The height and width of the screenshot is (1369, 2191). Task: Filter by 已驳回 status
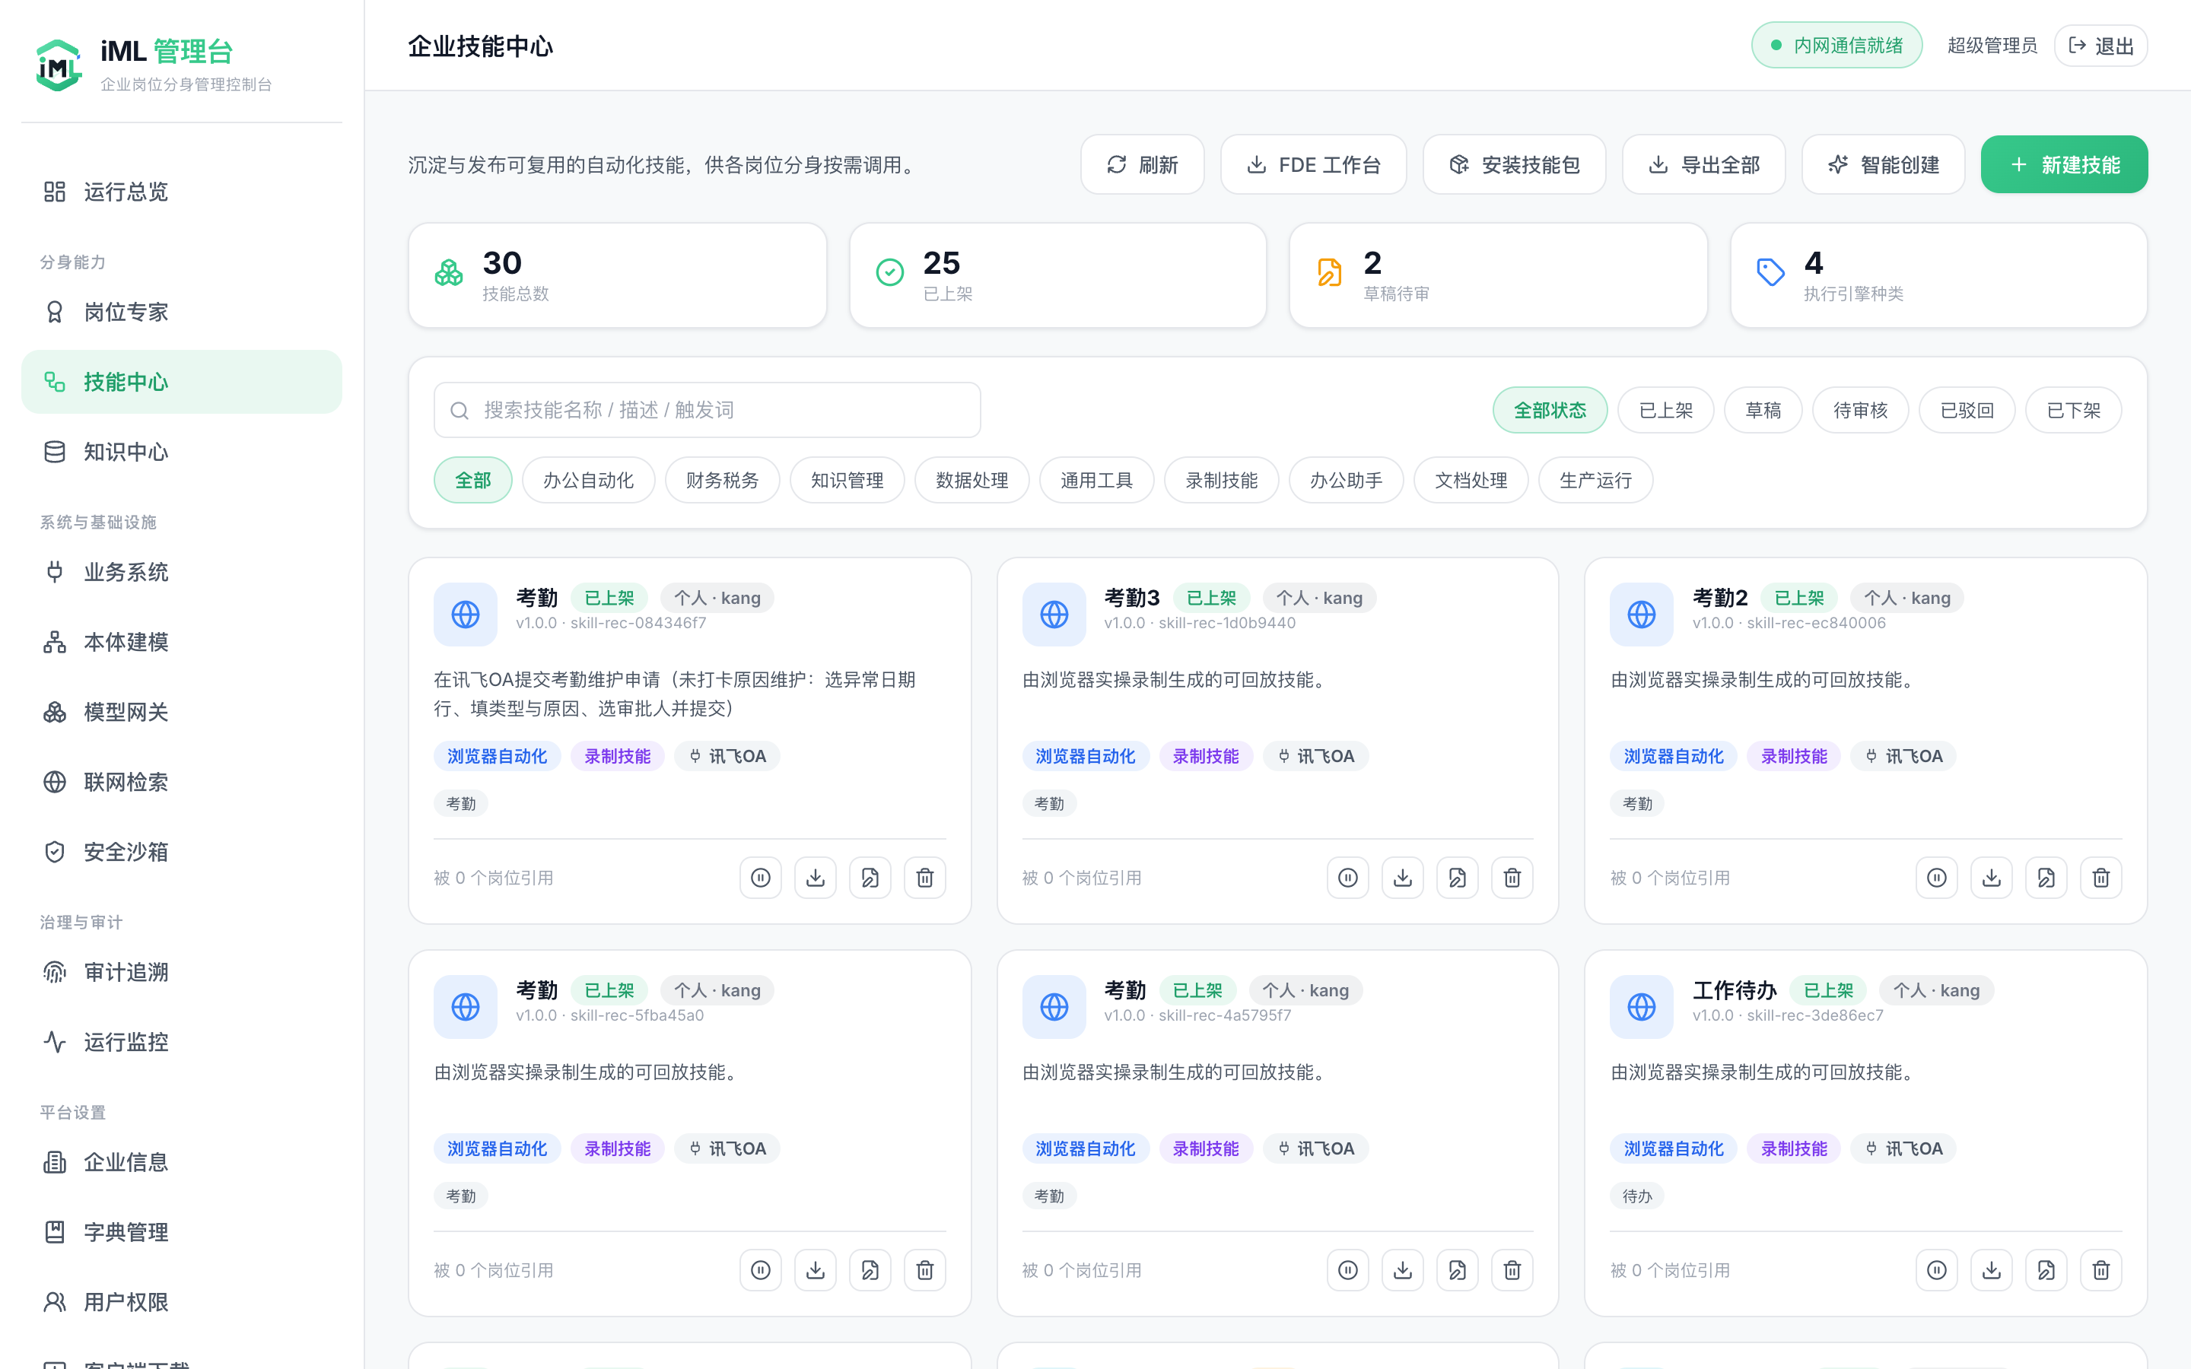coord(1967,410)
